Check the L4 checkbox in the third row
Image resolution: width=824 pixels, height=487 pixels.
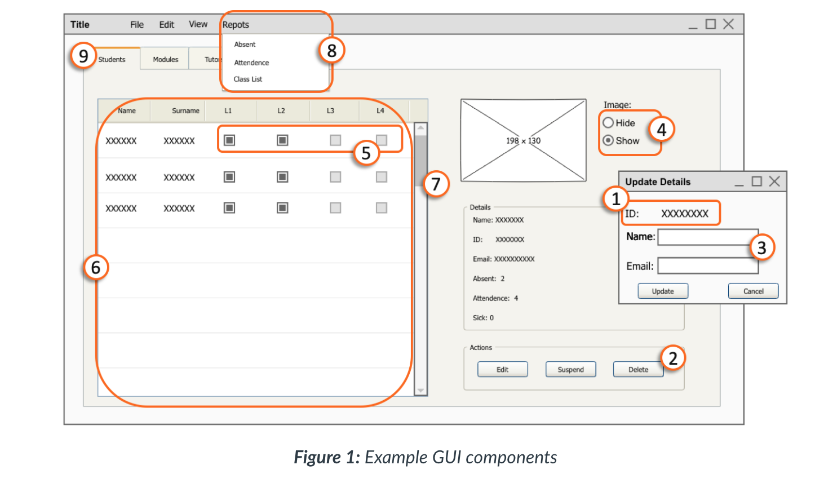pos(382,208)
